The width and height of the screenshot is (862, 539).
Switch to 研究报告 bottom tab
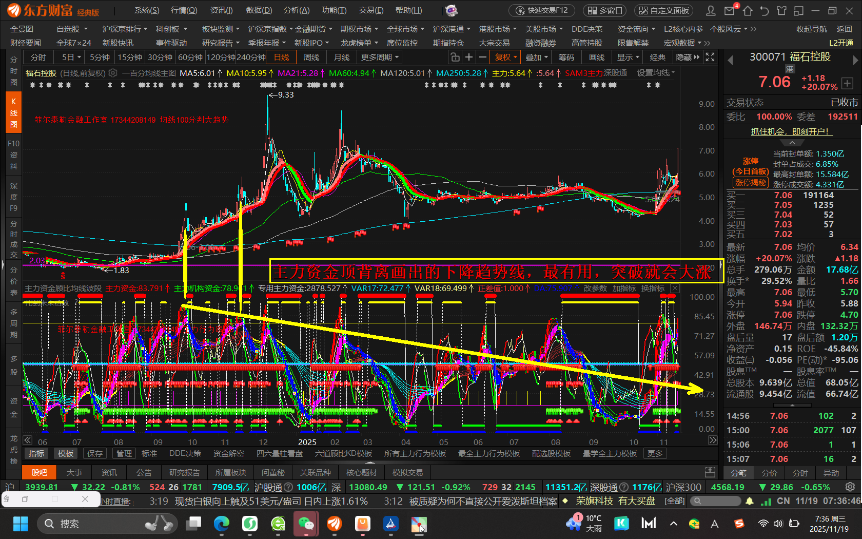pyautogui.click(x=185, y=472)
